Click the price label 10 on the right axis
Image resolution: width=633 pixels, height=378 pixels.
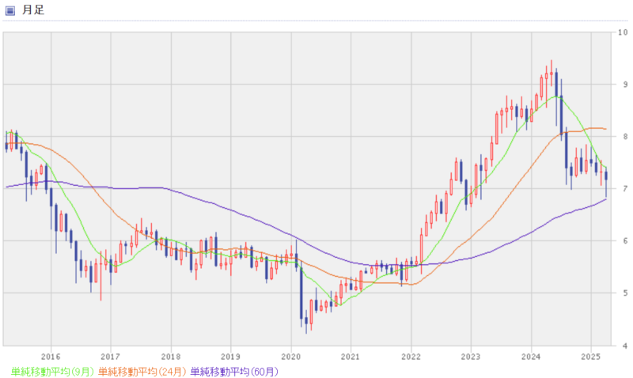[x=626, y=32]
